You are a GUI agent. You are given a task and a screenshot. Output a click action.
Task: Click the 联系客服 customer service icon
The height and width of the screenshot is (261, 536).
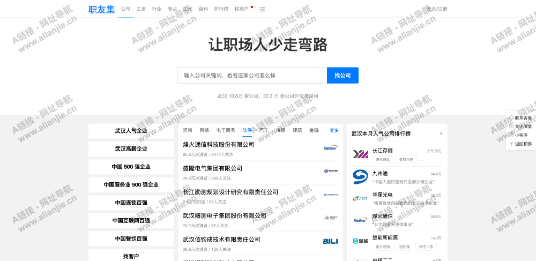pyautogui.click(x=511, y=117)
